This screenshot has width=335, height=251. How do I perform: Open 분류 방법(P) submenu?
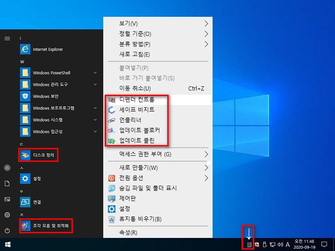coord(158,44)
